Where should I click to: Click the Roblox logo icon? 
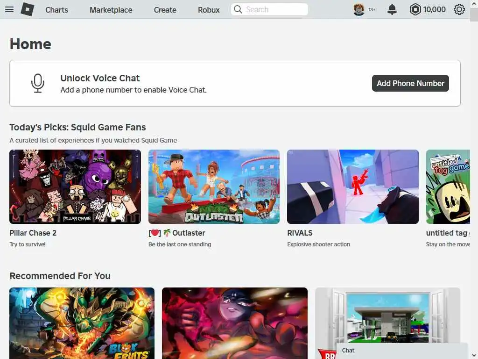click(28, 9)
